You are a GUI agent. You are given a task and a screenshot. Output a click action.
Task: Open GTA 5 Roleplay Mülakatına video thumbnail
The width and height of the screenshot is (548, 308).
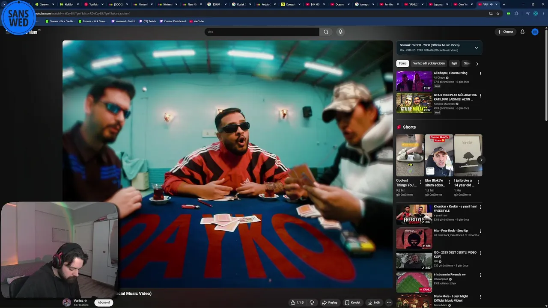tap(414, 103)
